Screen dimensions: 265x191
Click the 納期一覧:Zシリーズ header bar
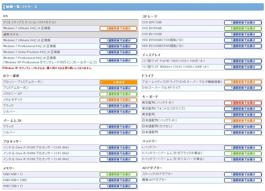pos(132,7)
